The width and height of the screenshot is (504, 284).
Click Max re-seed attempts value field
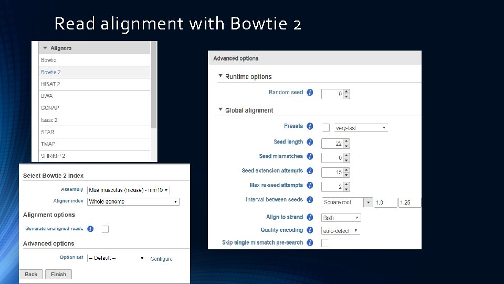pos(332,187)
